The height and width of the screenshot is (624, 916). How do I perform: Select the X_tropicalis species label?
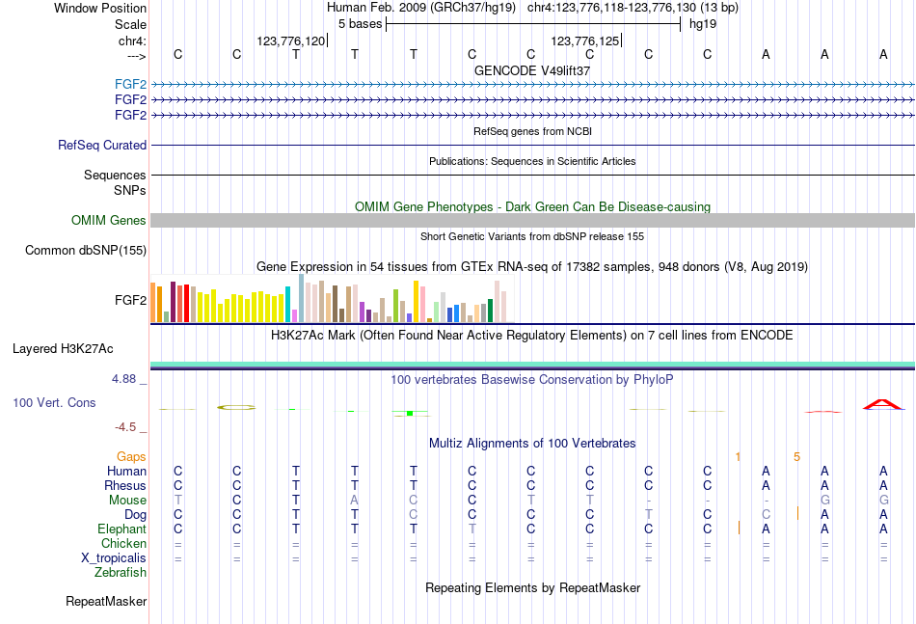[x=114, y=558]
